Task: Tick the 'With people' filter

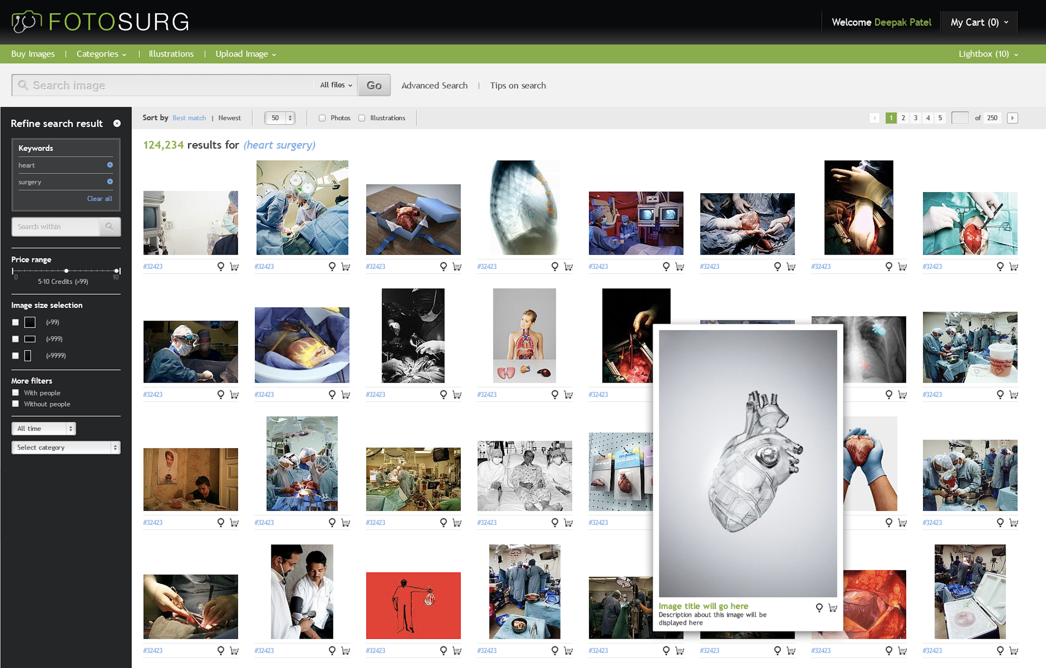Action: point(15,393)
